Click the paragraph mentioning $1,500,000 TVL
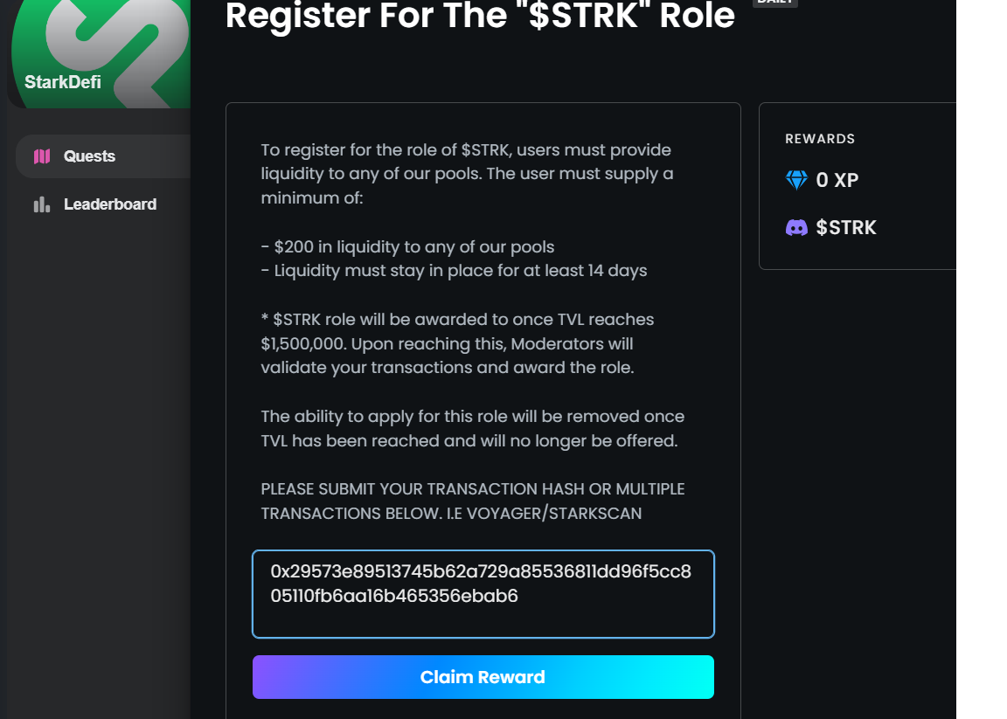This screenshot has width=1007, height=719. (457, 343)
